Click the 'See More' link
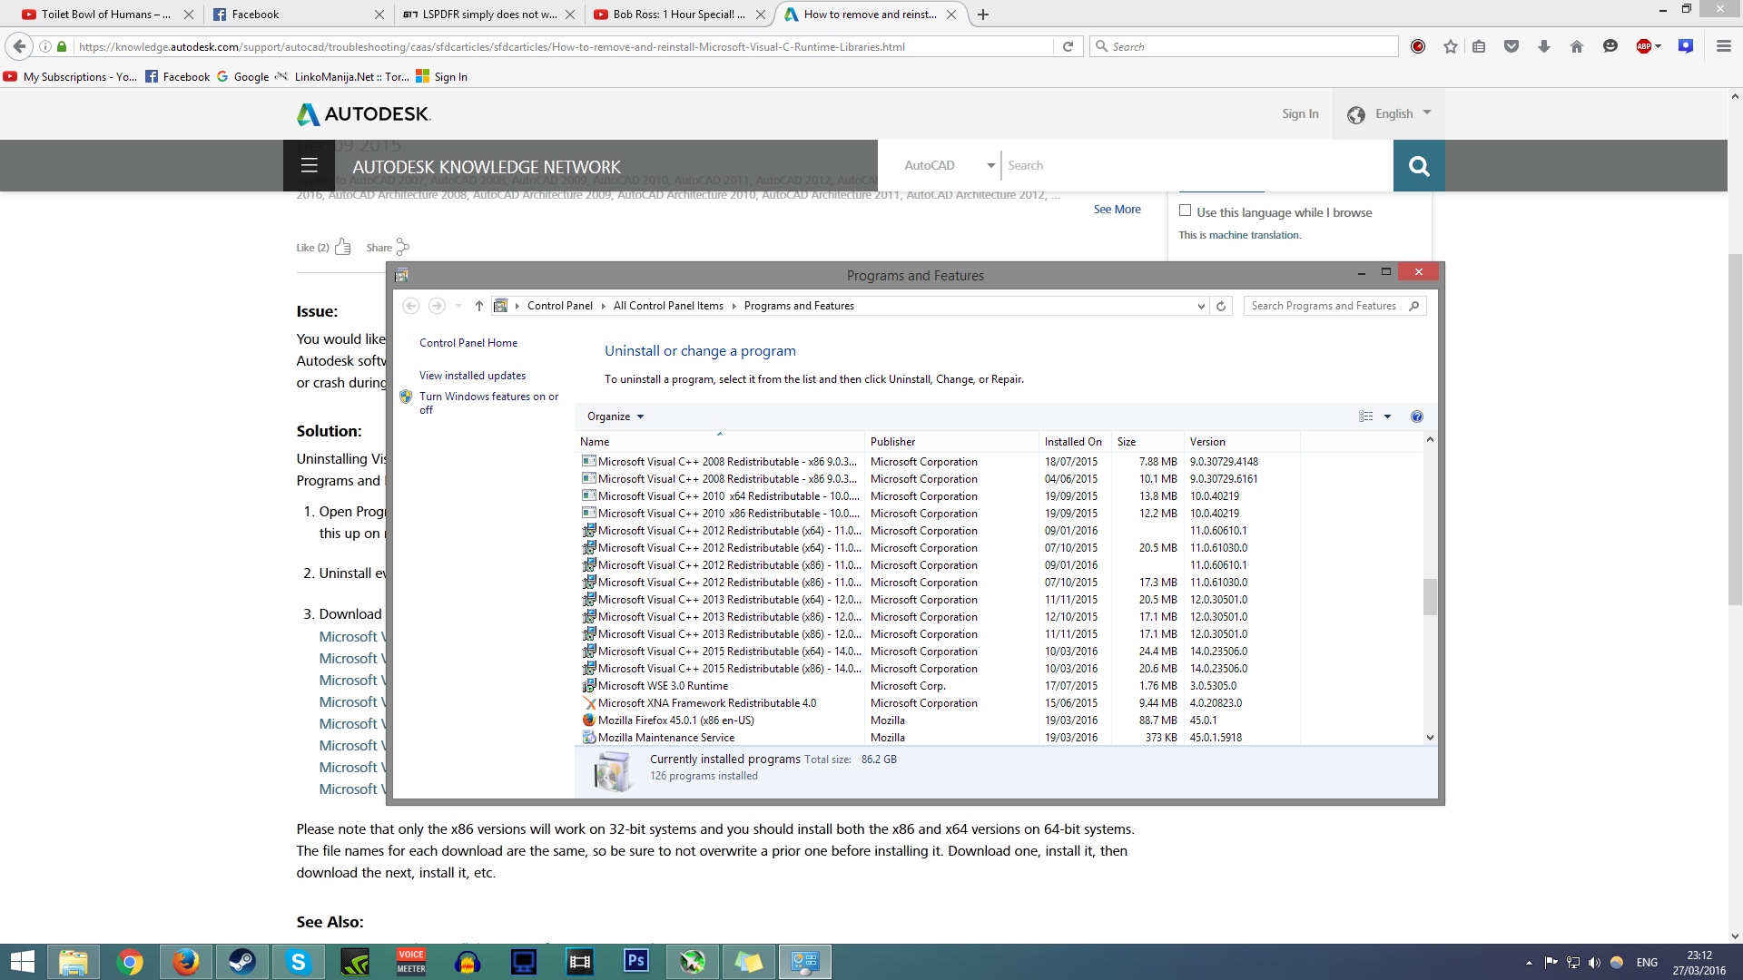Screen dimensions: 1743x980 click(1117, 209)
